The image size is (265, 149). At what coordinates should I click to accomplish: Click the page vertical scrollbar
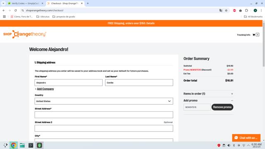pos(264,44)
